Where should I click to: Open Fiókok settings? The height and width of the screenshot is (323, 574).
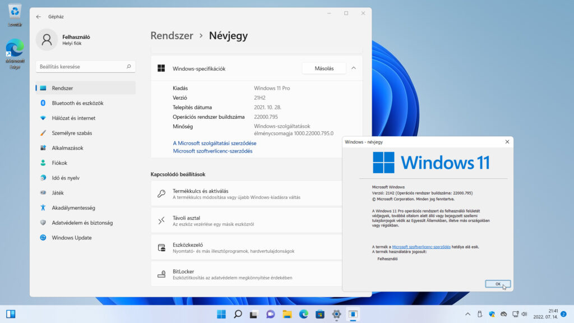coord(86,163)
